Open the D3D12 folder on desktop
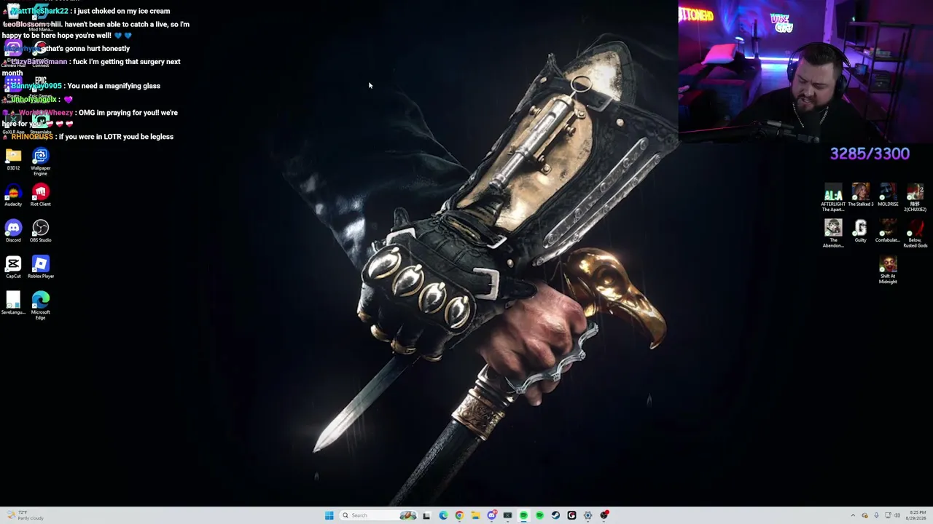Viewport: 933px width, 524px height. (13, 159)
